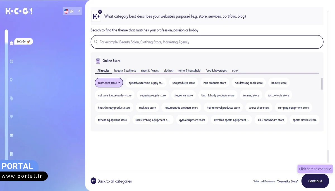Open the home & household tab

pyautogui.click(x=189, y=71)
